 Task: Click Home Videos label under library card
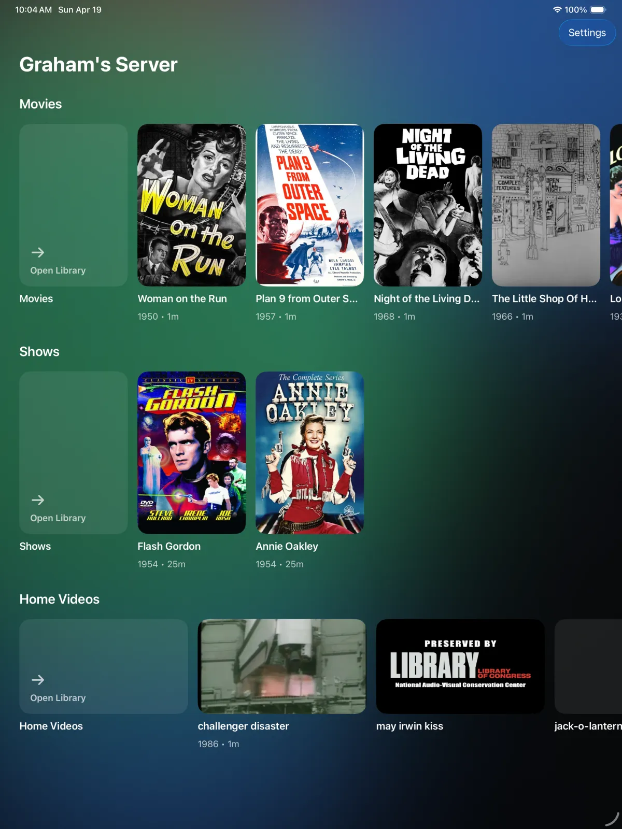[51, 726]
